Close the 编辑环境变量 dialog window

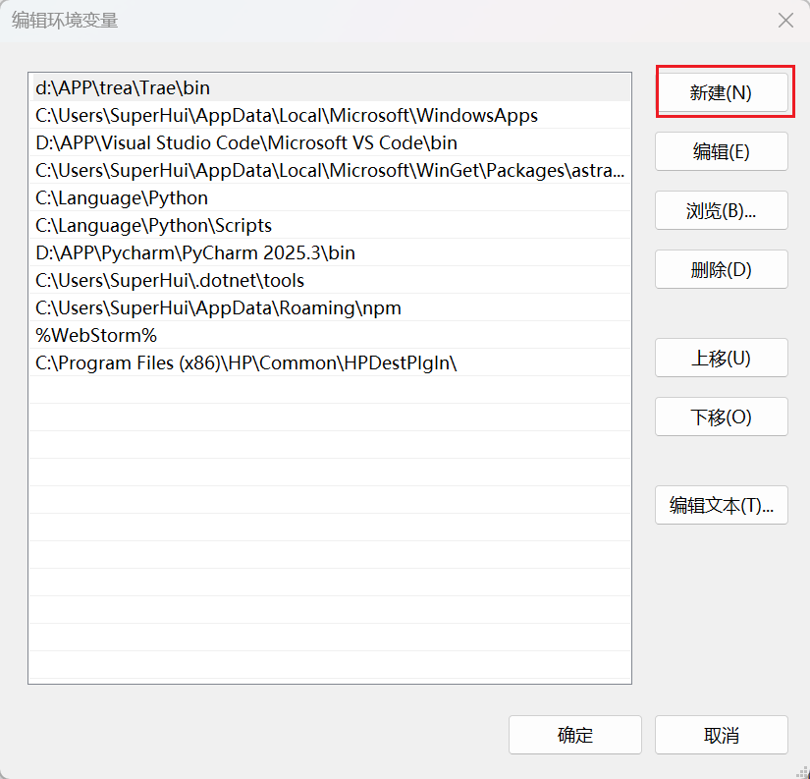[x=785, y=21]
